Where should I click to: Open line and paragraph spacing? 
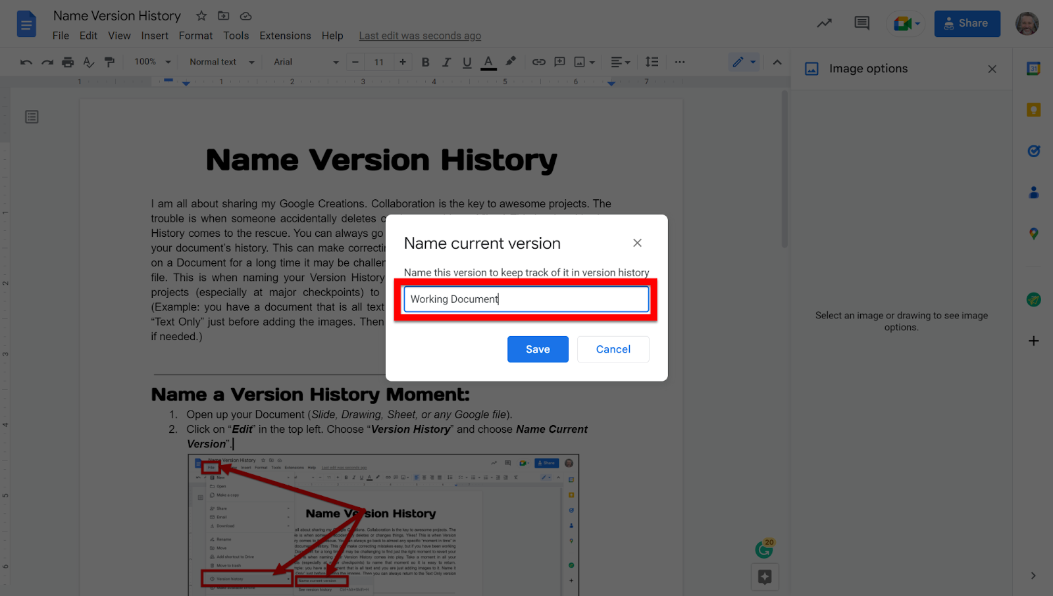click(x=652, y=62)
